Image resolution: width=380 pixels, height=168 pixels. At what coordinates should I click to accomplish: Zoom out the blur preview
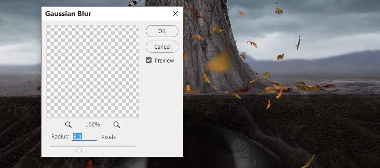pyautogui.click(x=68, y=125)
